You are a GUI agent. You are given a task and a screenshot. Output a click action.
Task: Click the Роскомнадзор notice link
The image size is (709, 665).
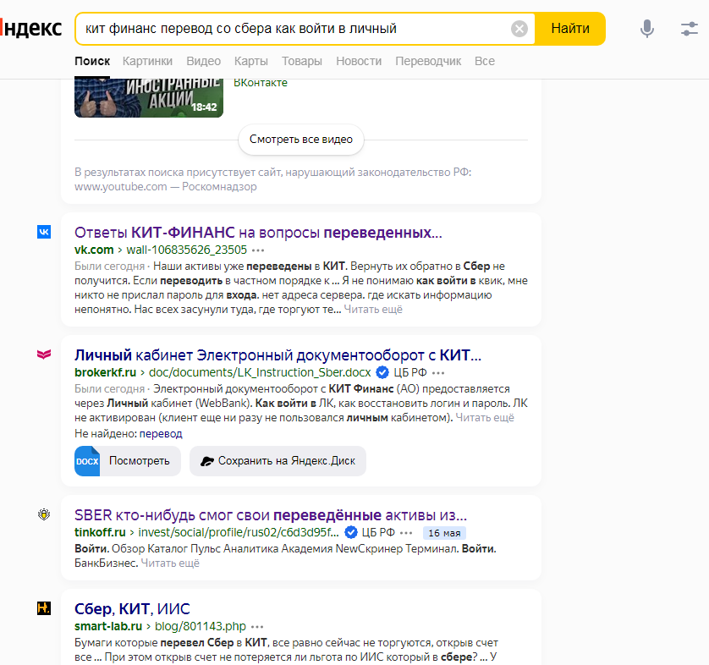point(219,187)
